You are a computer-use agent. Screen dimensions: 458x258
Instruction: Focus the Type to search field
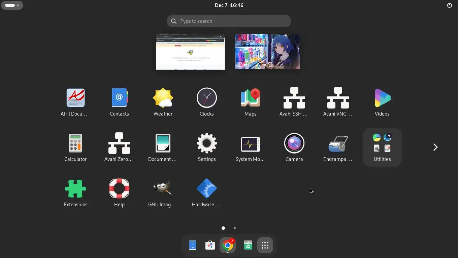(229, 21)
